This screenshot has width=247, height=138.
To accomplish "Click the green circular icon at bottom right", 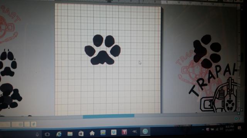I will pyautogui.click(x=236, y=118).
